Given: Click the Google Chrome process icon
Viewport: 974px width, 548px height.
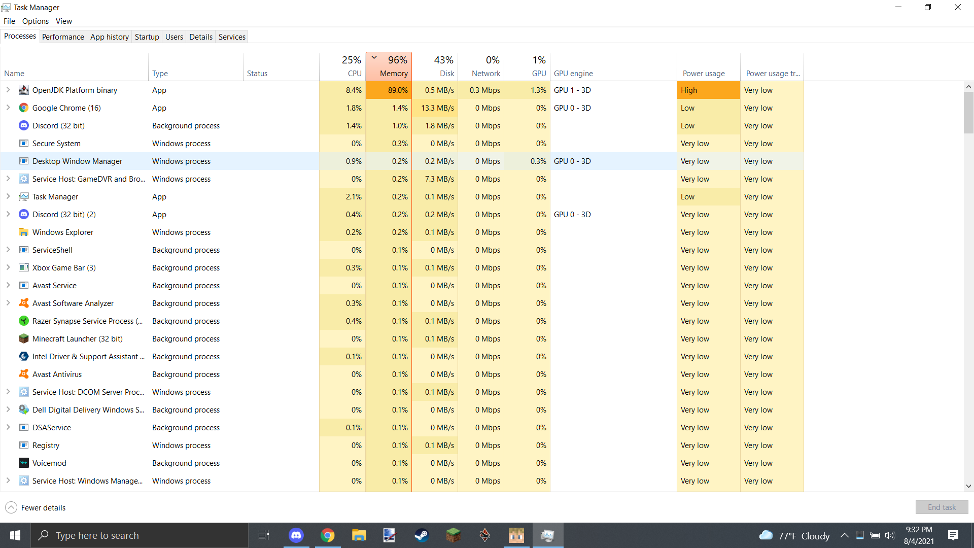Looking at the screenshot, I should click(23, 108).
